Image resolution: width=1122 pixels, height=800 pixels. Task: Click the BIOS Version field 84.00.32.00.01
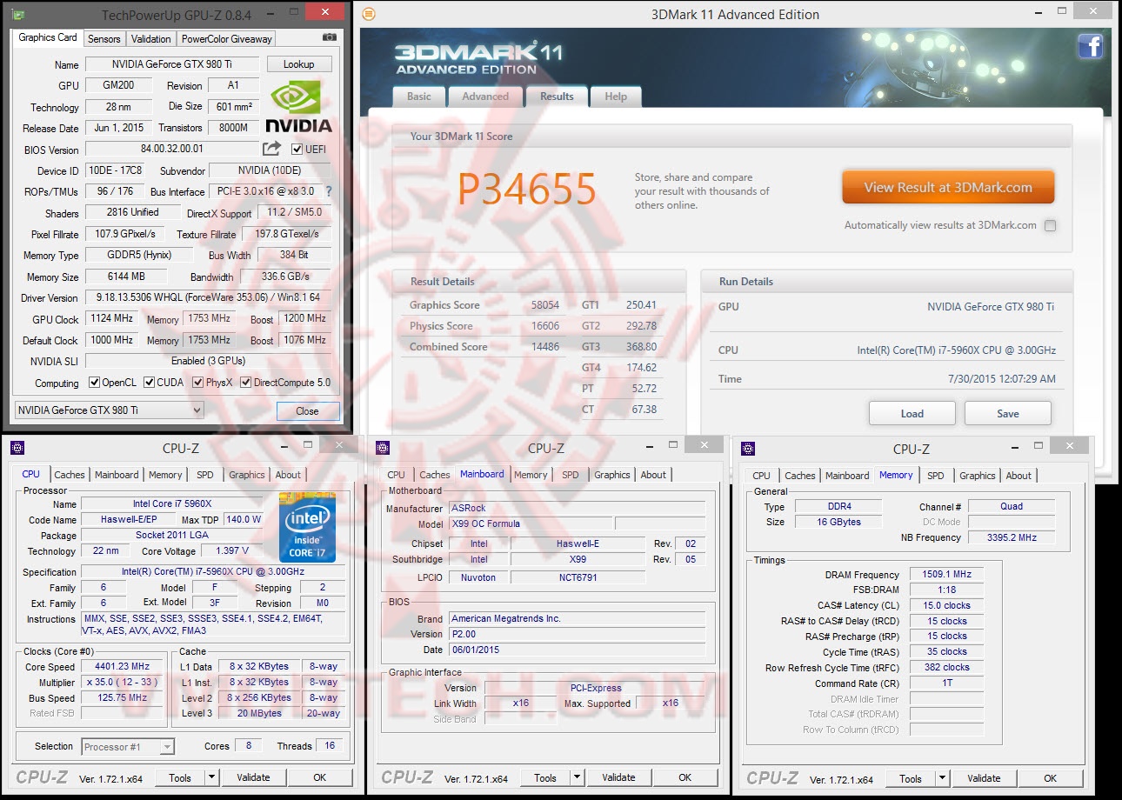coord(172,149)
